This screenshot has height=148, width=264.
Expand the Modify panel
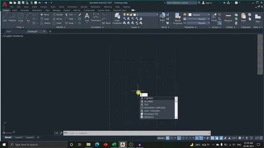click(x=61, y=27)
